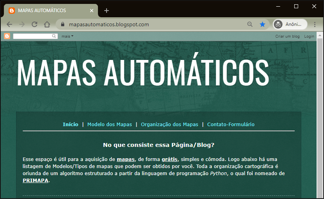Open the Anônimo incognito profile button

(x=290, y=24)
